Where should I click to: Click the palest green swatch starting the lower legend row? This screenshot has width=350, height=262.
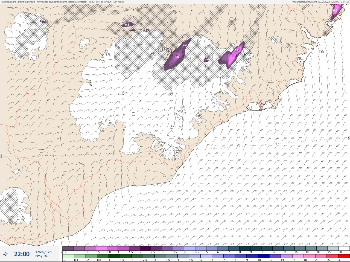pyautogui.click(x=68, y=256)
